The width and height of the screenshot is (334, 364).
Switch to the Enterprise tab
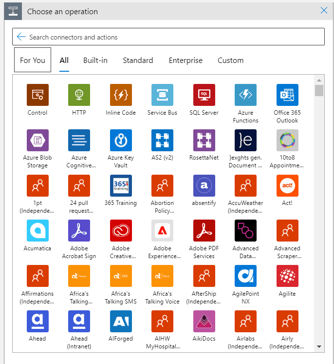coord(186,61)
